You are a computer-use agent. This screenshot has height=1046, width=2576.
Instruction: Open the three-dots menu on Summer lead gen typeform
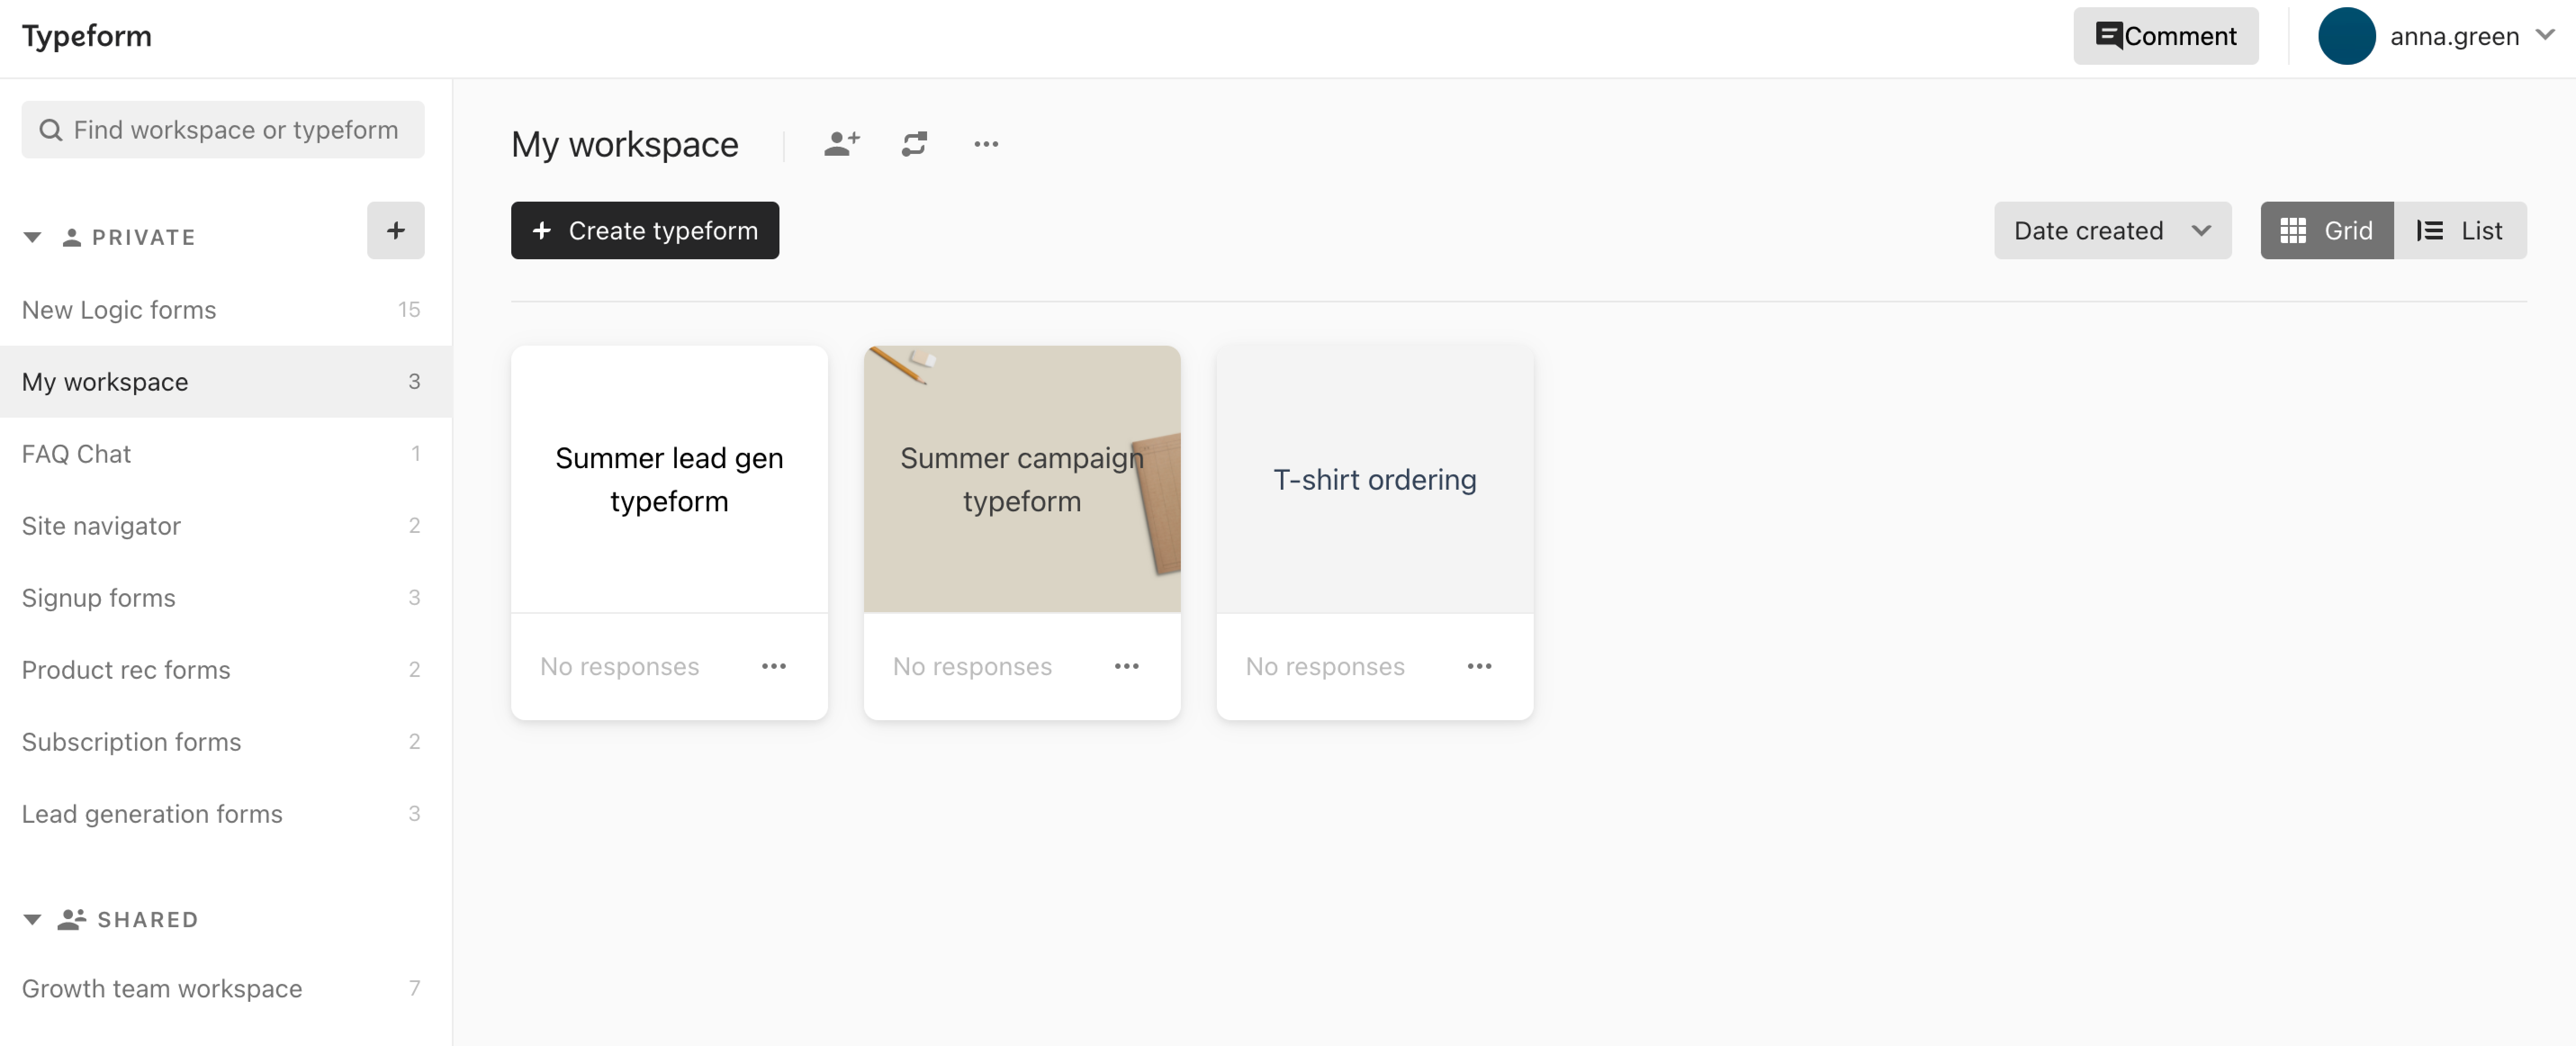coord(773,666)
